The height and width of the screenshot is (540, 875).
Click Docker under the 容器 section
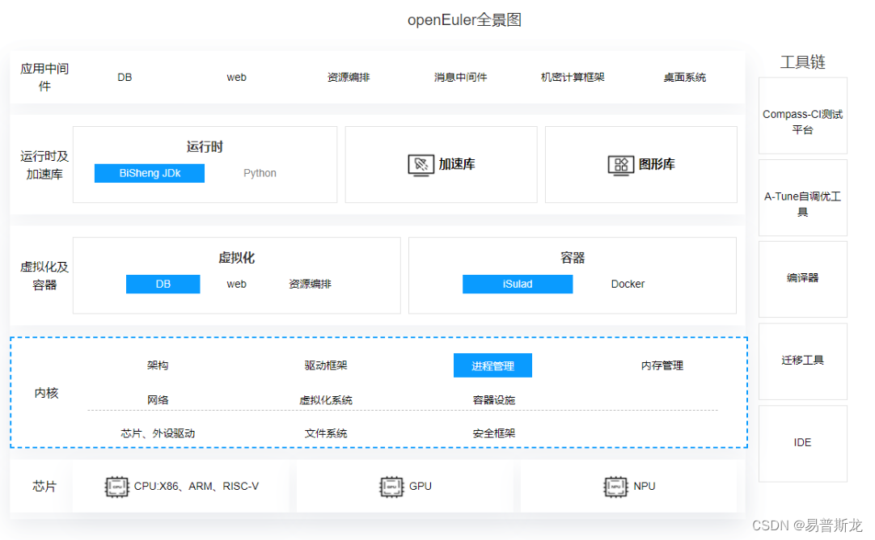click(x=628, y=284)
